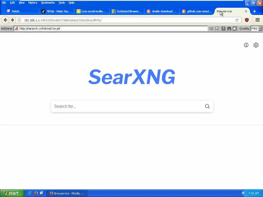Decrease quality with the down stepper arrow

(260, 30)
